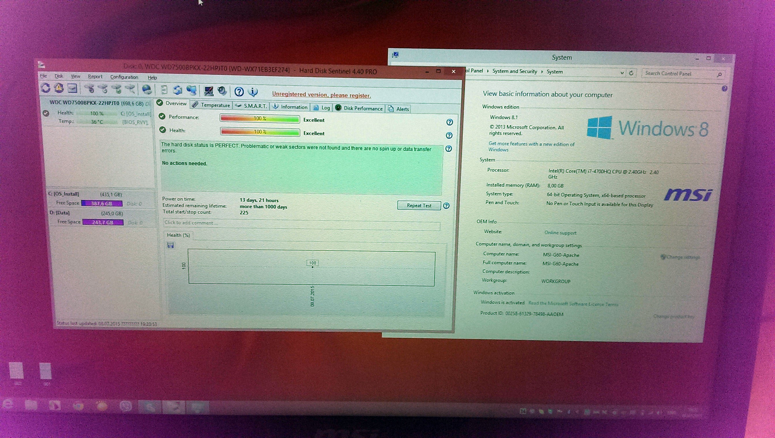This screenshot has width=775, height=438.
Task: Expand the Control Panel address bar dropdown
Action: 622,73
